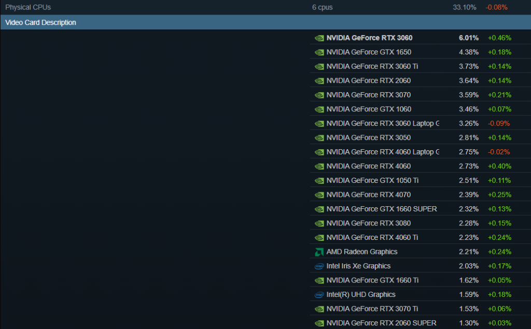Select the NVIDIA GeForce RTX 3060 Ti name
Screen dimensions: 531x329
372,66
